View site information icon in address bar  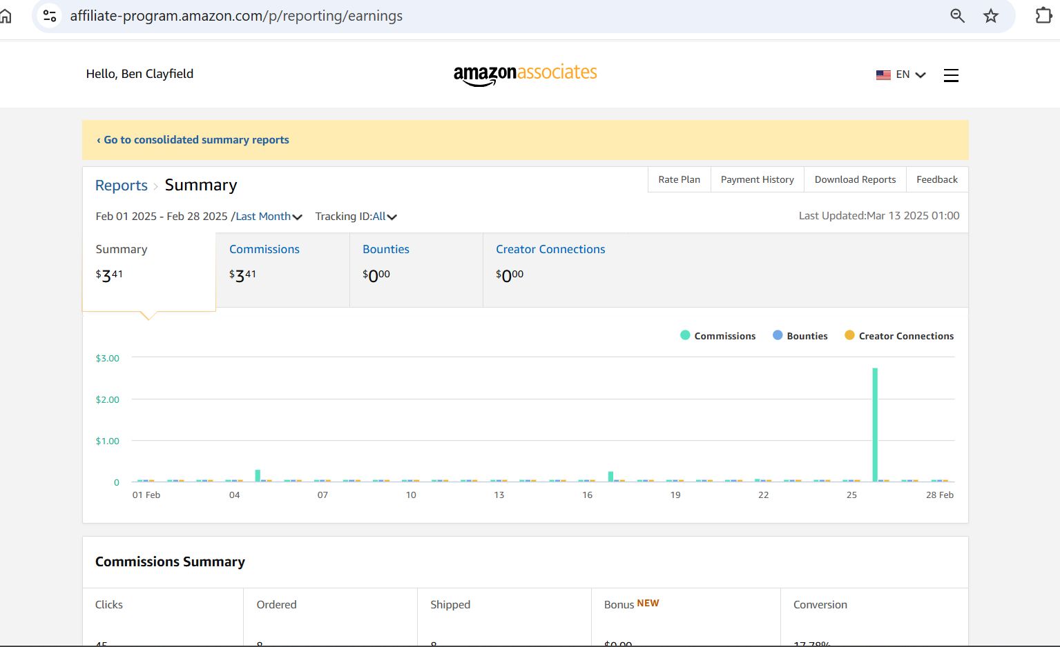tap(50, 15)
